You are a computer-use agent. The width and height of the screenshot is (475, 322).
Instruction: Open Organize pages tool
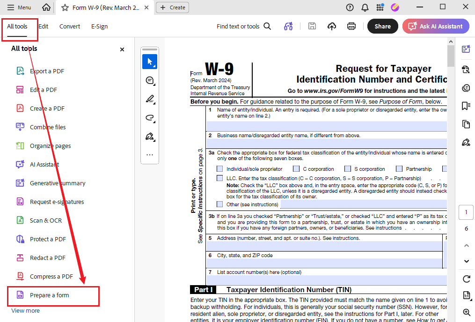(44, 146)
